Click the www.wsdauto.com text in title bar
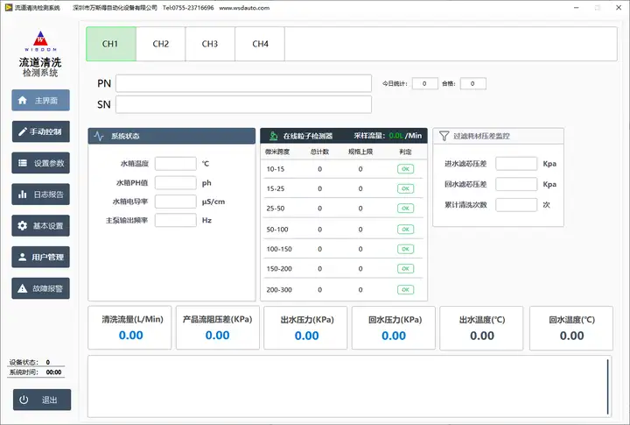Screen dimensions: 630x425 tap(244, 8)
